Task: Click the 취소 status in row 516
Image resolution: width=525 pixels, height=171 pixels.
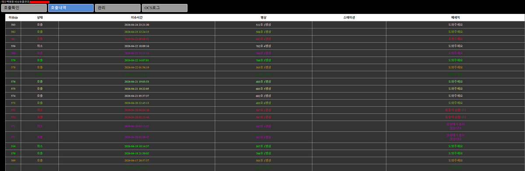Action: 40,146
